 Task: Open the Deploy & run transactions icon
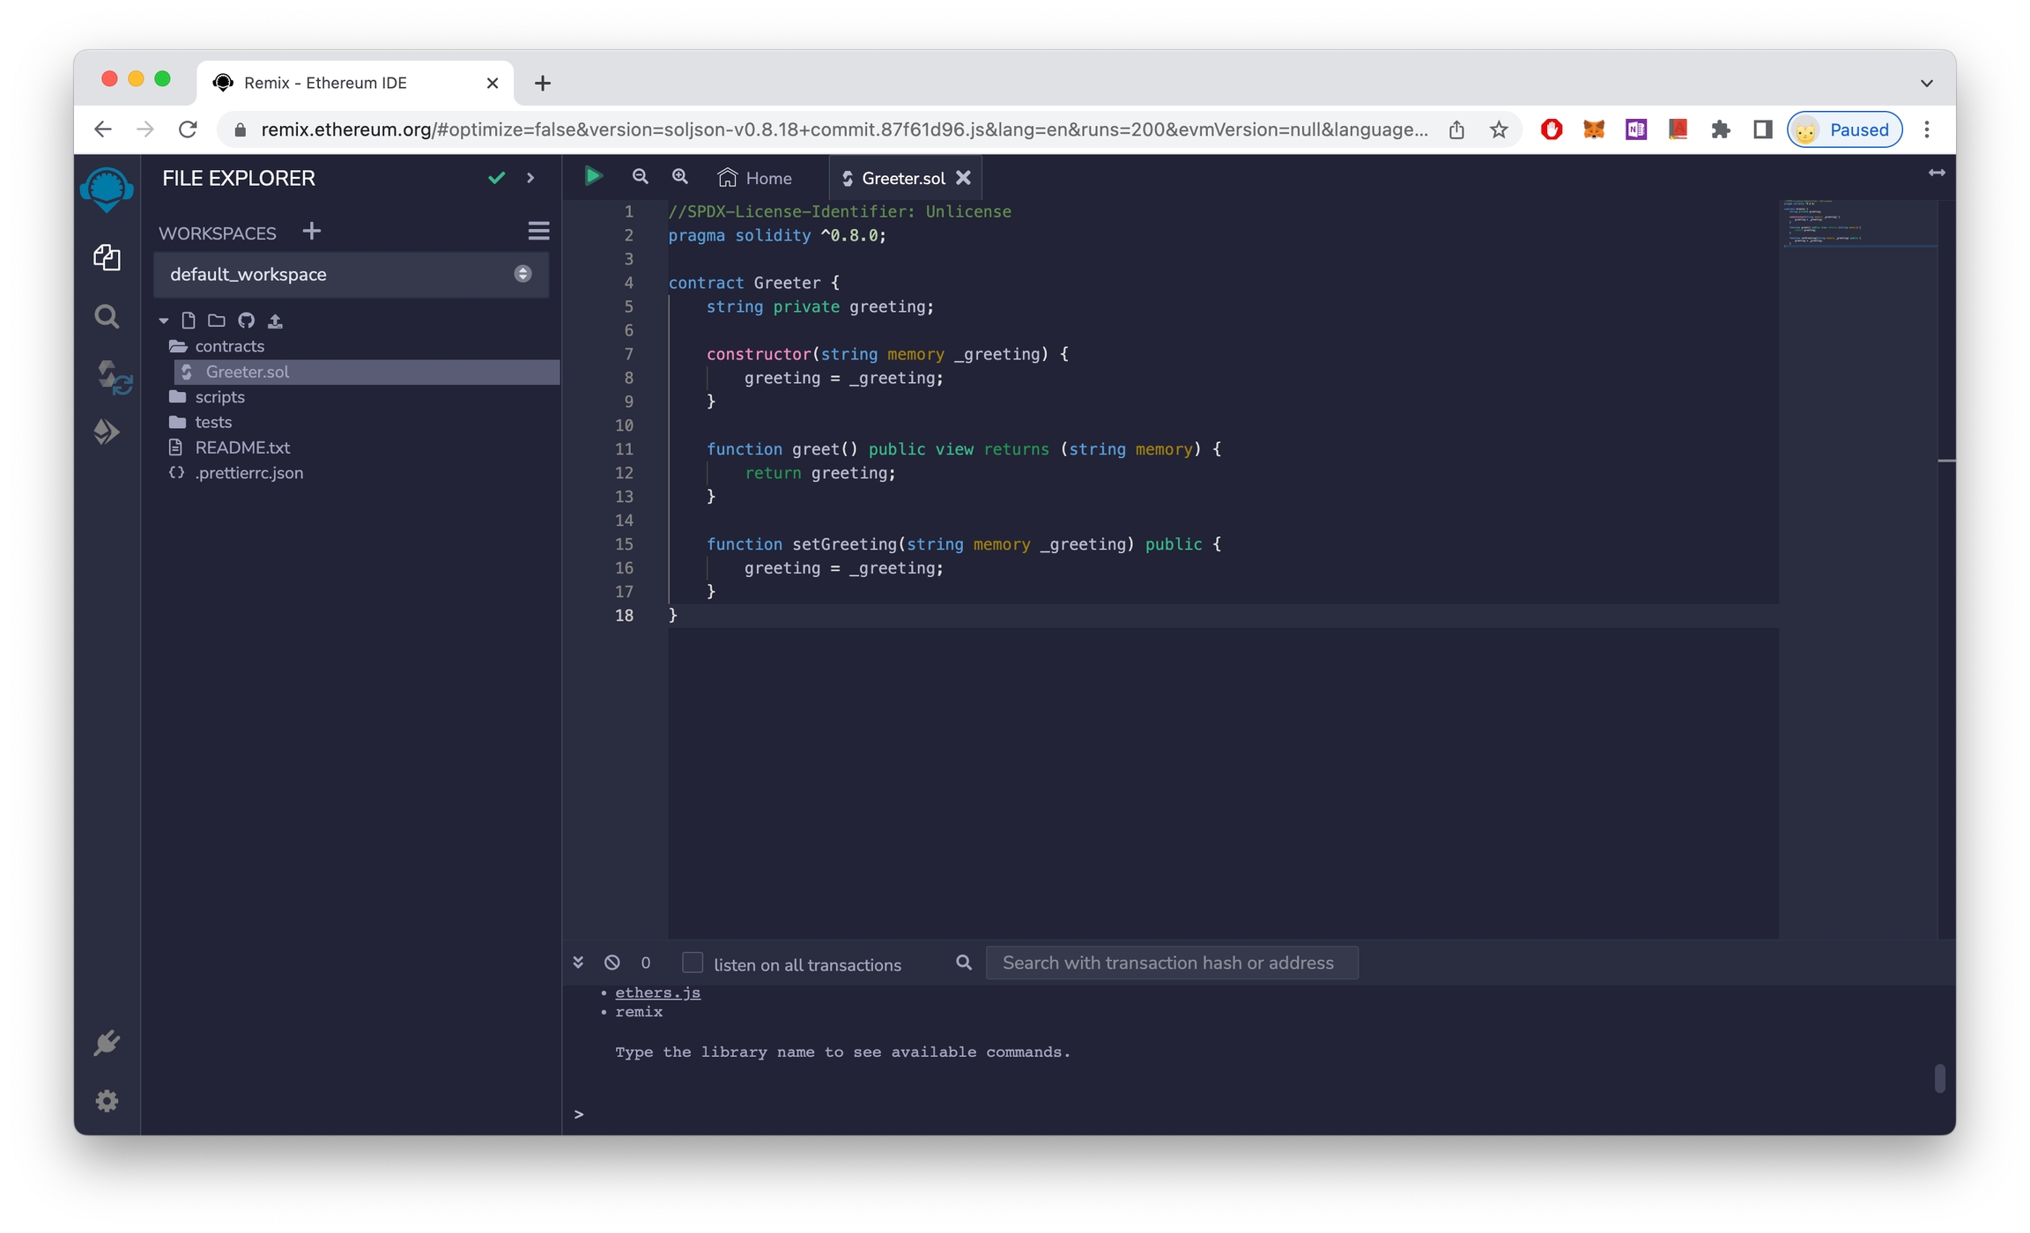pos(107,432)
